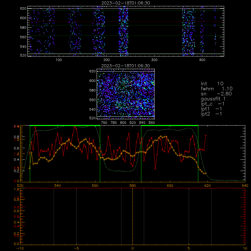Image resolution: width=251 pixels, height=251 pixels.
Task: Click x-axis label 640 of the profile plot
Action: (x=245, y=185)
